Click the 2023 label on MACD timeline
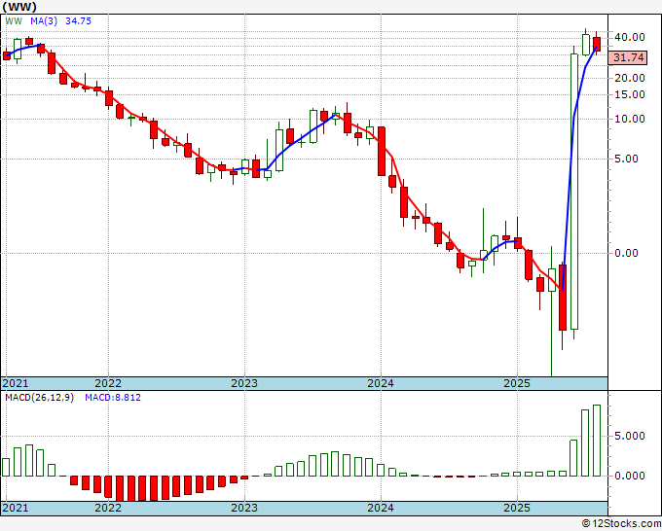This screenshot has height=531, width=662. [244, 508]
